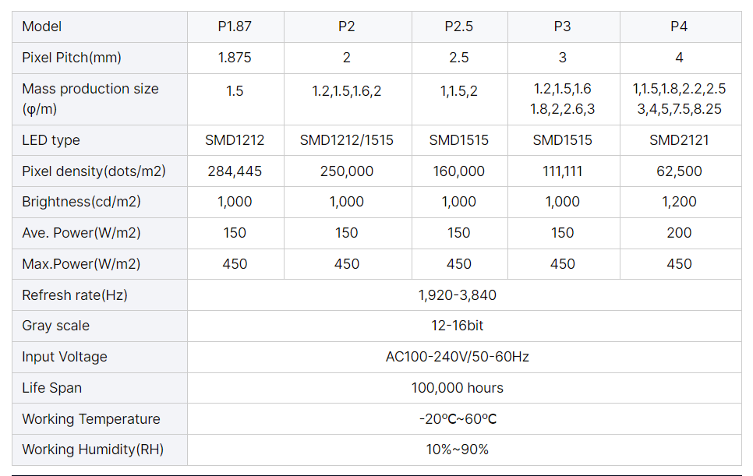753x476 pixels.
Task: Select the P2.5 model header
Action: tap(459, 26)
